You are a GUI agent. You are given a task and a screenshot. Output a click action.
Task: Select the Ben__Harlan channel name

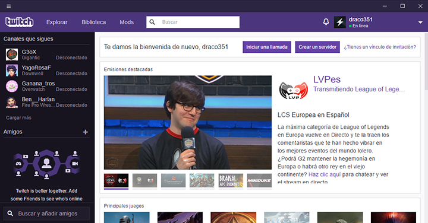coord(38,100)
